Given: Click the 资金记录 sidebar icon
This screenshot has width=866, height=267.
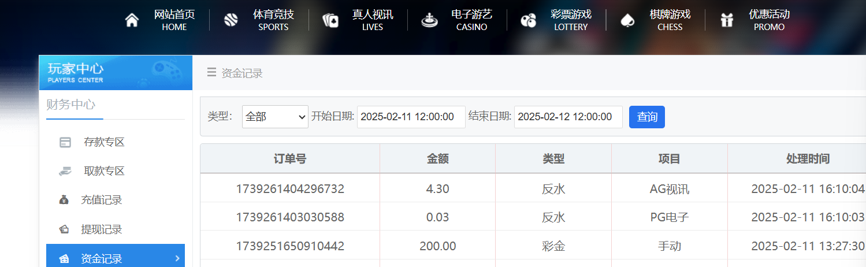Looking at the screenshot, I should 64,259.
